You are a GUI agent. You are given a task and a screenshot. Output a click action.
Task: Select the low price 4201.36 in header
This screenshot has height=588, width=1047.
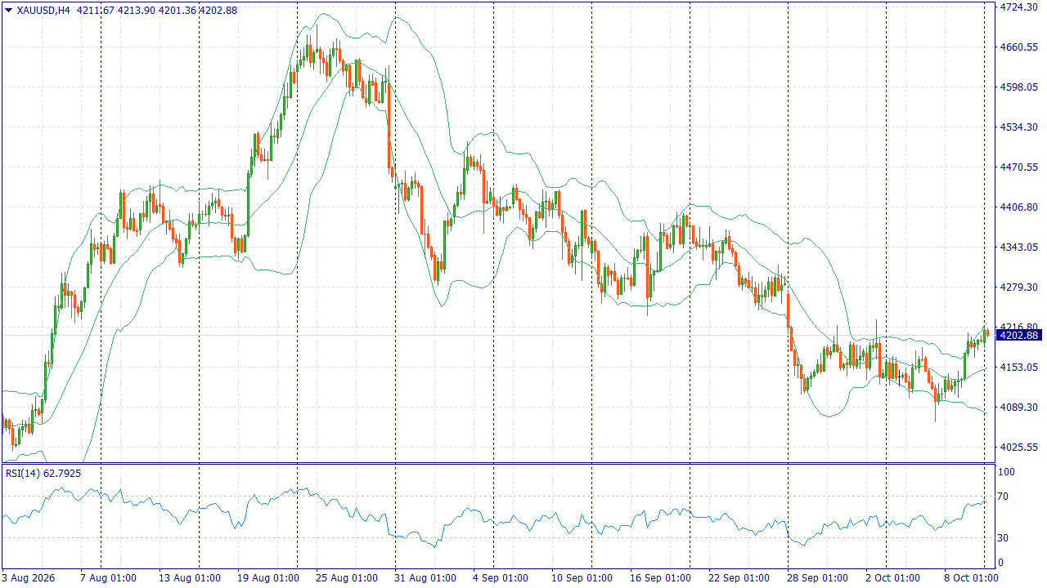[x=177, y=11]
